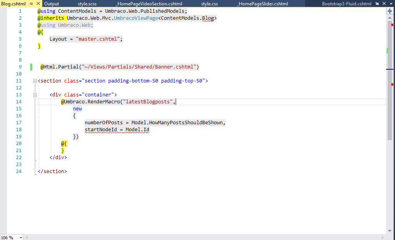Pin the Blog.cshtml tab

[x=31, y=4]
